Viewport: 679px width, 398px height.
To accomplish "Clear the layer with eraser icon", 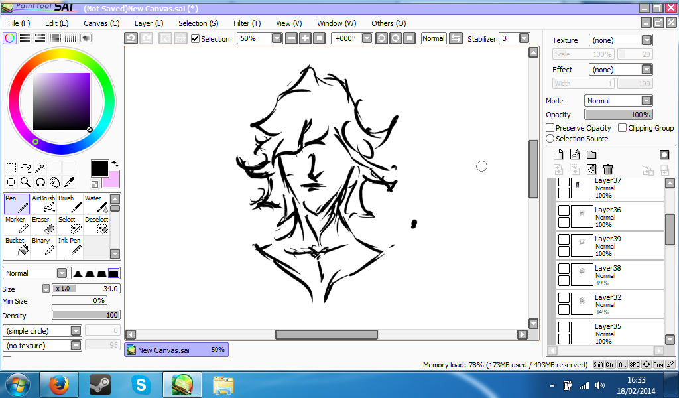I will 591,169.
